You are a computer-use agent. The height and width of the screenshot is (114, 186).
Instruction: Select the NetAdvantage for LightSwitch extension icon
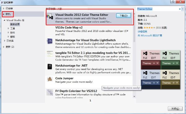pos(50,41)
